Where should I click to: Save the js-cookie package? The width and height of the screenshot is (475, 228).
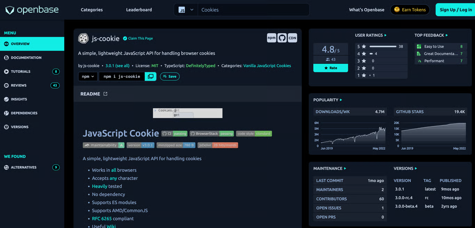[x=170, y=76]
